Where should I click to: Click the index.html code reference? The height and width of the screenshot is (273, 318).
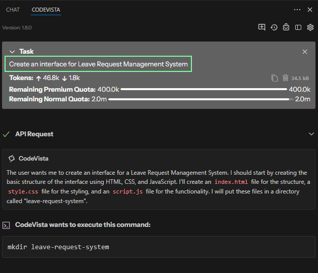[x=231, y=182]
